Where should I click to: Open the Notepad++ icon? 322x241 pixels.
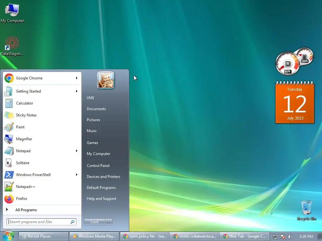tap(9, 187)
